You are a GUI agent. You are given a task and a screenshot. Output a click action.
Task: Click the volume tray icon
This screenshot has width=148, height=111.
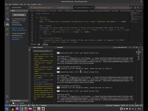pos(135,109)
